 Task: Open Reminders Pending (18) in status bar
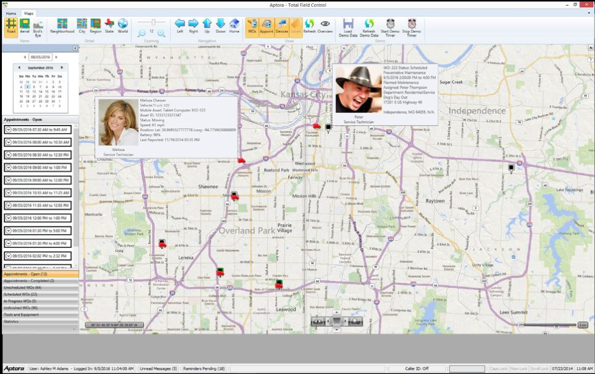[x=204, y=368]
